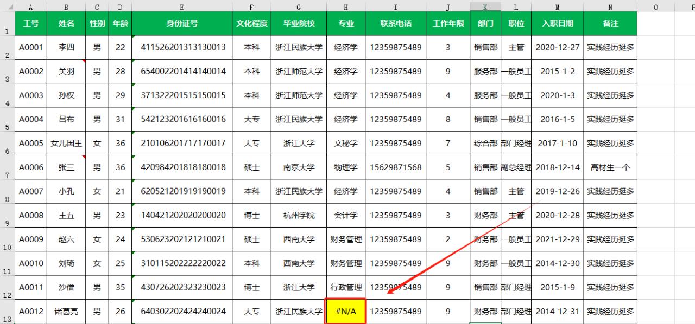695x324 pixels.
Task: Select the 高材生一个 remark cell
Action: pyautogui.click(x=610, y=167)
